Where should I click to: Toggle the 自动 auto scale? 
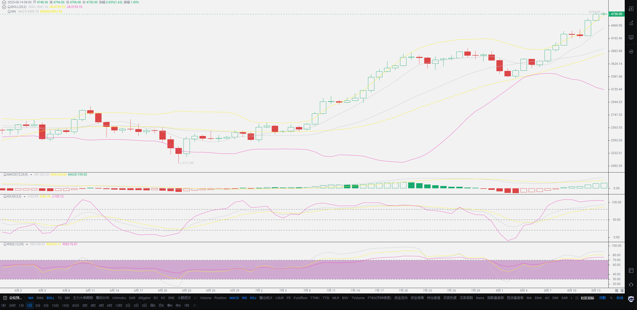pyautogui.click(x=620, y=298)
